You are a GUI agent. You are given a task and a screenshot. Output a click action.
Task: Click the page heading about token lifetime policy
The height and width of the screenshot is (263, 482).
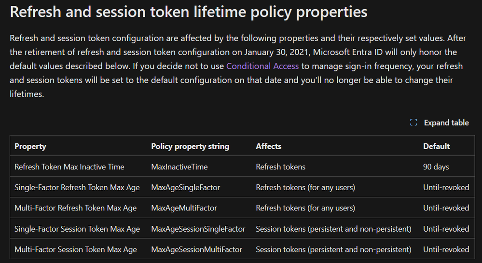[x=189, y=12]
